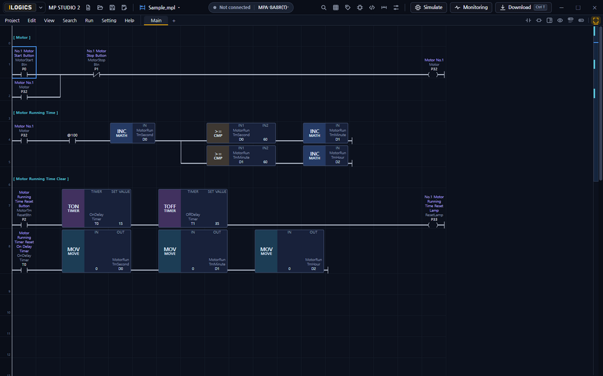Click the Save As icon
The height and width of the screenshot is (376, 603).
pos(124,7)
